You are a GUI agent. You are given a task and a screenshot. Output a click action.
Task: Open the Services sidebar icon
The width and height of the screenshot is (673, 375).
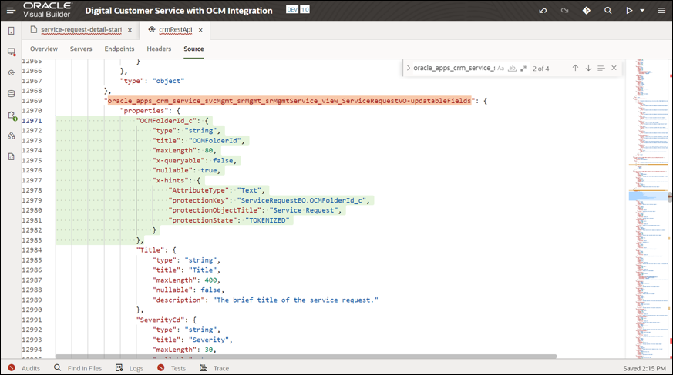tap(11, 72)
